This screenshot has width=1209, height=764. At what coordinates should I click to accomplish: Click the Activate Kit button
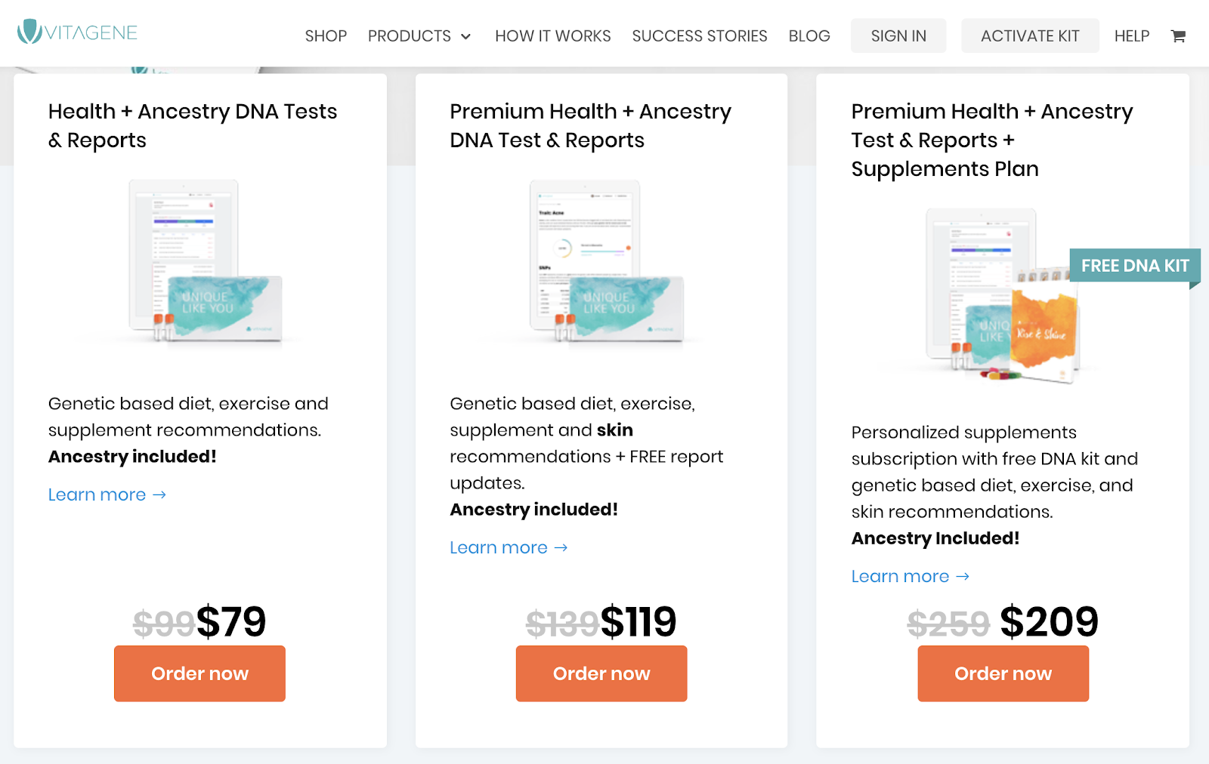point(1029,36)
